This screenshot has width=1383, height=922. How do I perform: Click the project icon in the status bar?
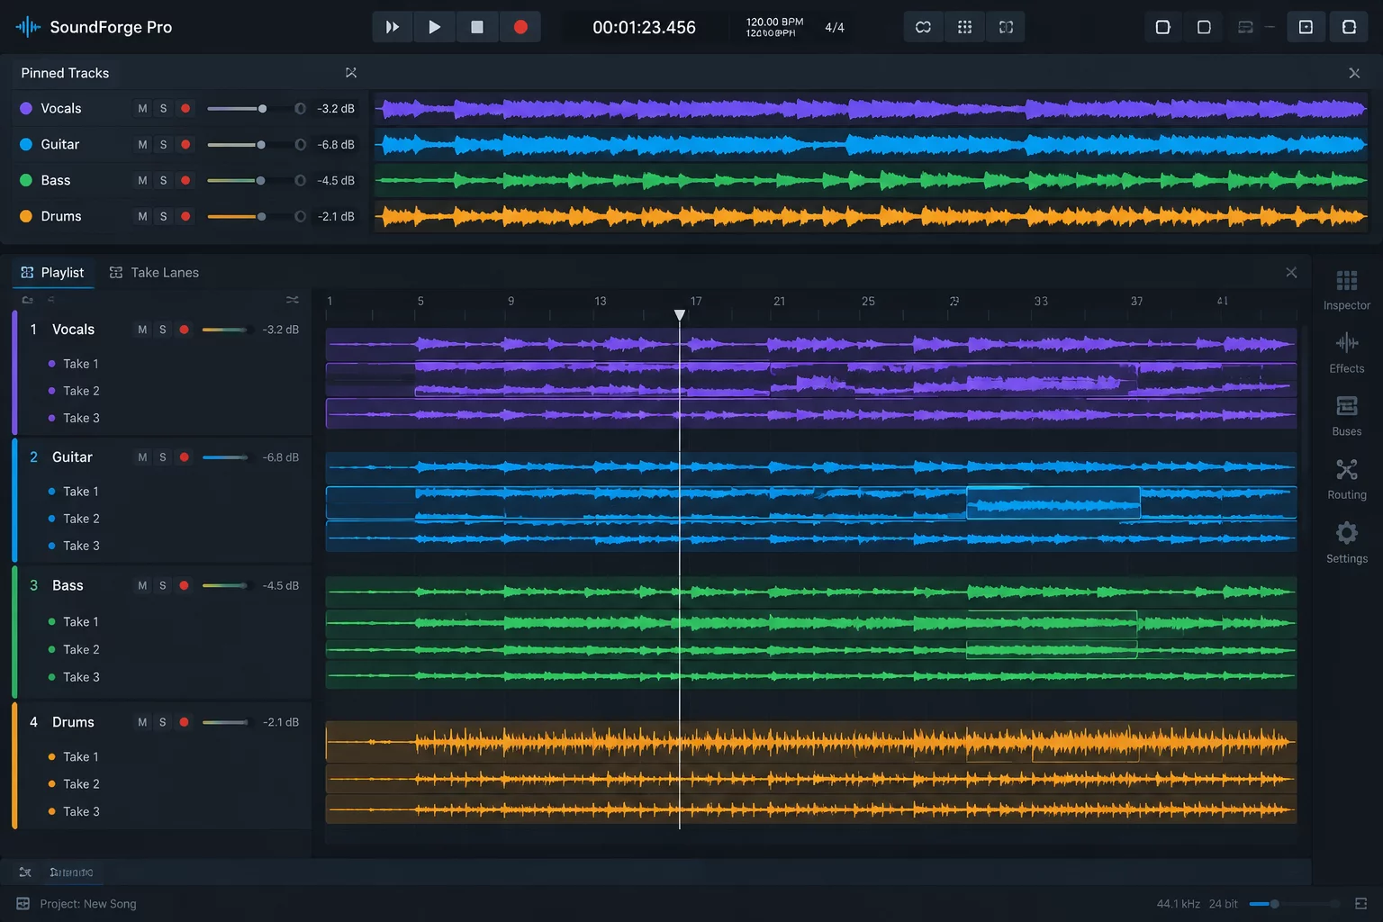click(23, 903)
